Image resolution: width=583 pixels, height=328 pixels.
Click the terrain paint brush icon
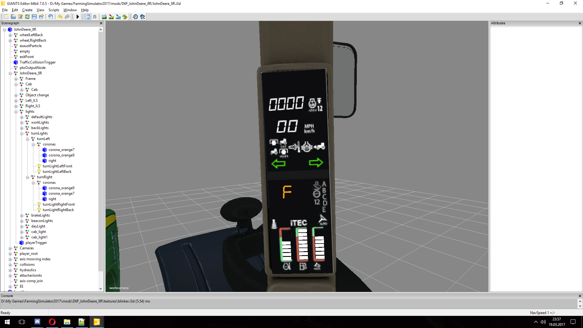111,17
